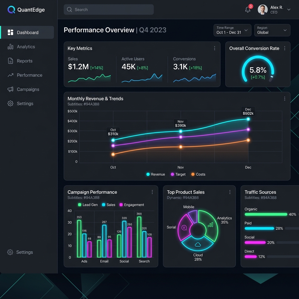Click the Dec revenue data point
299x299 pixels.
248,119
